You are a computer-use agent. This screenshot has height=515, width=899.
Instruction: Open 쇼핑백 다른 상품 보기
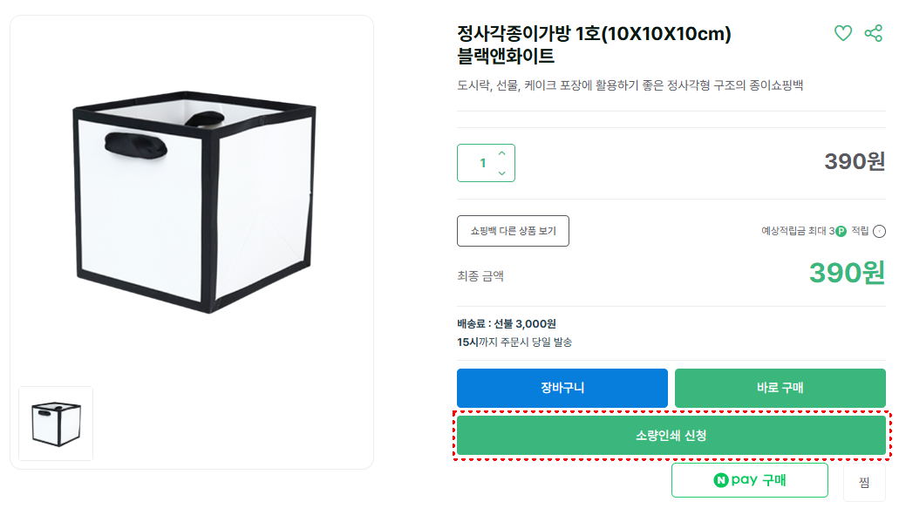click(513, 231)
